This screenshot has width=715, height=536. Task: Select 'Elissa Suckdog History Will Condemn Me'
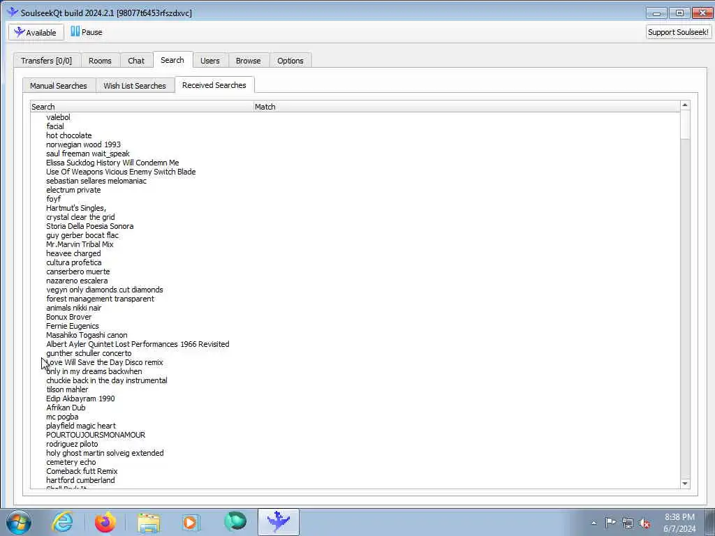112,163
